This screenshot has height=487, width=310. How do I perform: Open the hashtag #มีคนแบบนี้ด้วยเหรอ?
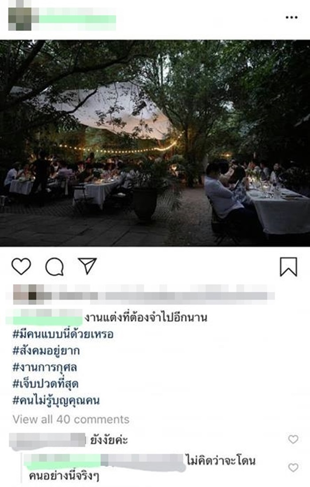pyautogui.click(x=63, y=334)
